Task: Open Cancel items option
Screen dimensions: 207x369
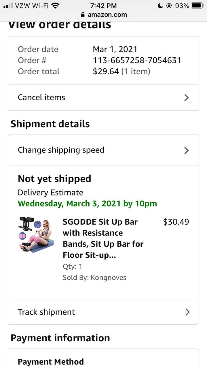Action: point(41,97)
